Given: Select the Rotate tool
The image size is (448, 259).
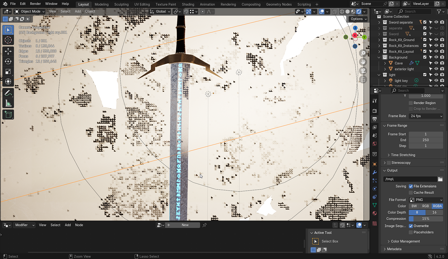Looking at the screenshot, I should tap(8, 61).
